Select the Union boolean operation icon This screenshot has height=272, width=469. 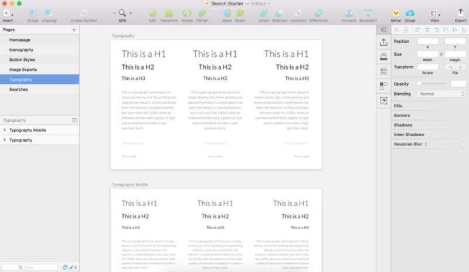(x=264, y=13)
